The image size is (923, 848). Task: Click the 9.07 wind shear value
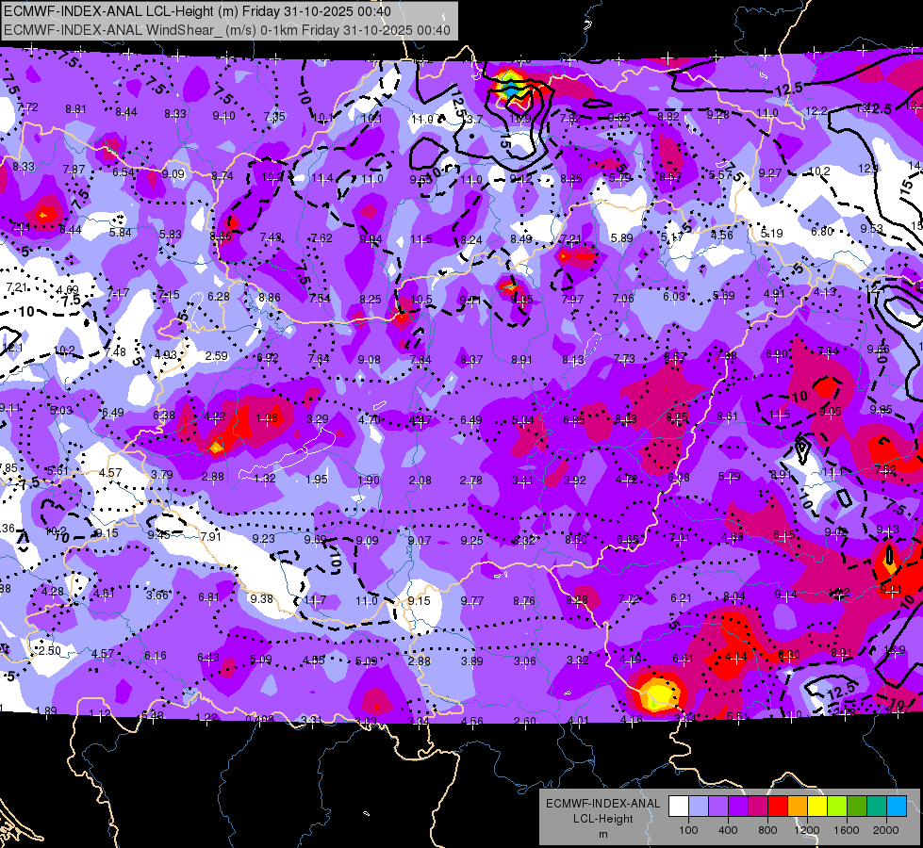tap(420, 540)
